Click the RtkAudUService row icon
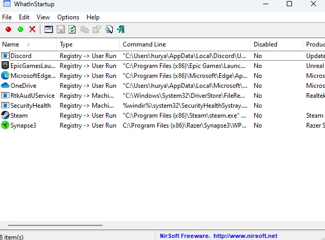 5,95
